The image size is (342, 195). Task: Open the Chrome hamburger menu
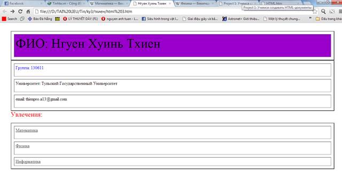pyautogui.click(x=340, y=12)
